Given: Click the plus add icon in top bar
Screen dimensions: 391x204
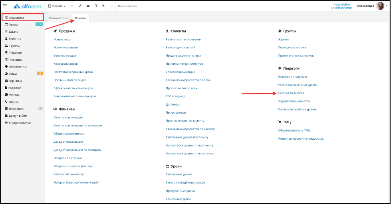Looking at the screenshot, I should click(x=72, y=6).
